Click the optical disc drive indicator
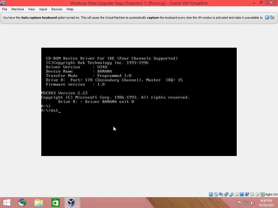 [x=216, y=194]
